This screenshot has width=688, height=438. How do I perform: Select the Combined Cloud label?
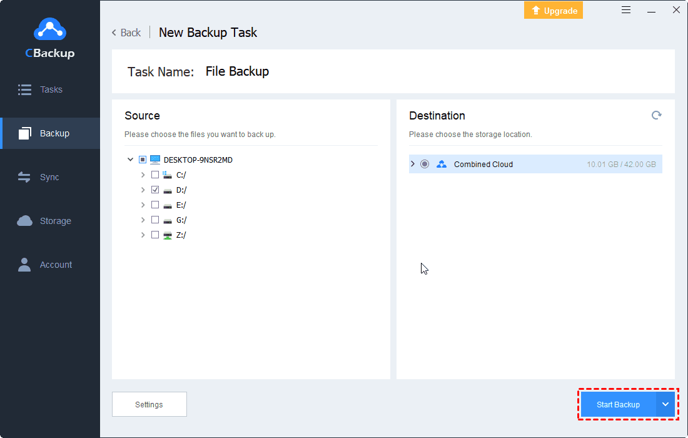point(483,164)
